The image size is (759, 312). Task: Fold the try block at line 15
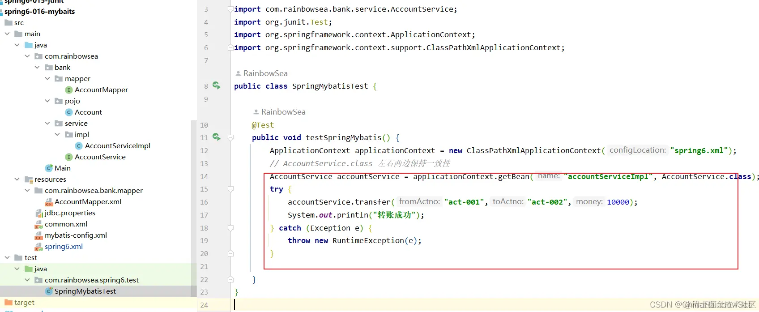tap(230, 189)
